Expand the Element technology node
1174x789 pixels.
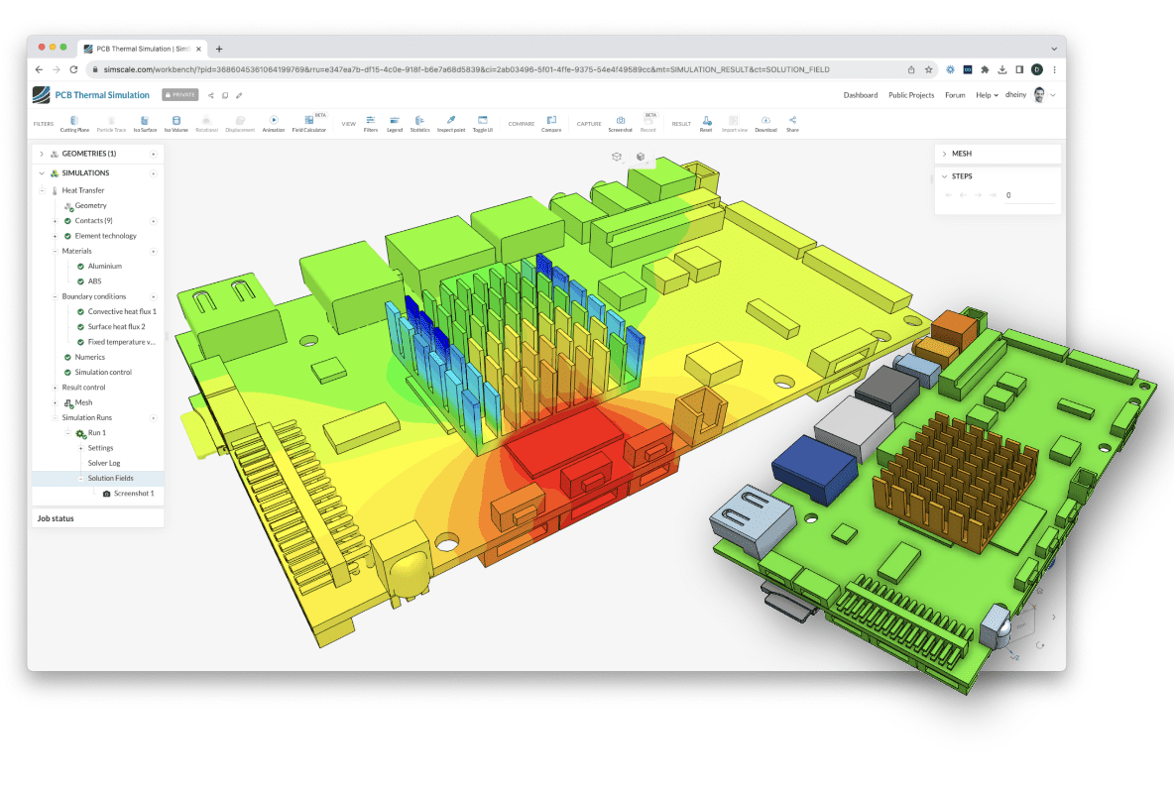coord(55,236)
